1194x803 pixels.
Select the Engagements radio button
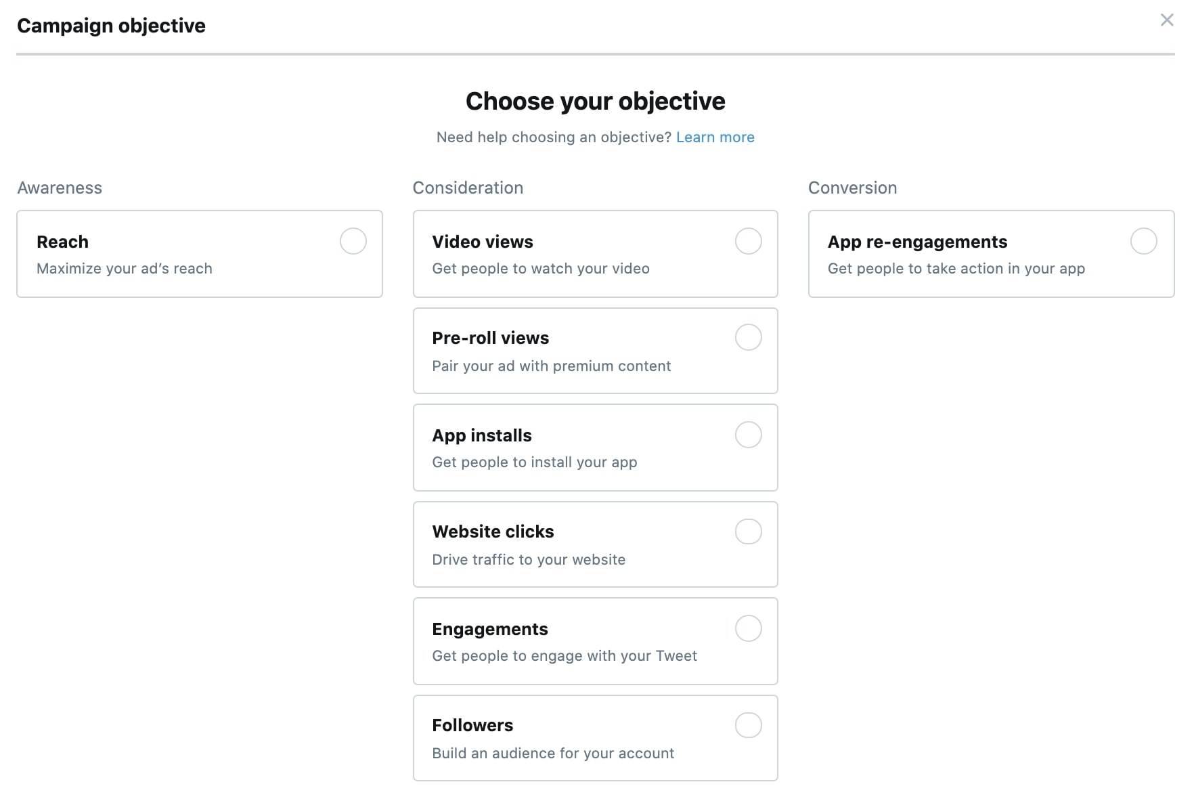click(x=748, y=628)
